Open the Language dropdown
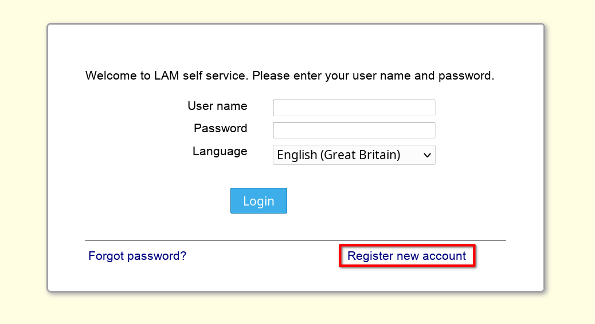The image size is (595, 324). coord(354,155)
